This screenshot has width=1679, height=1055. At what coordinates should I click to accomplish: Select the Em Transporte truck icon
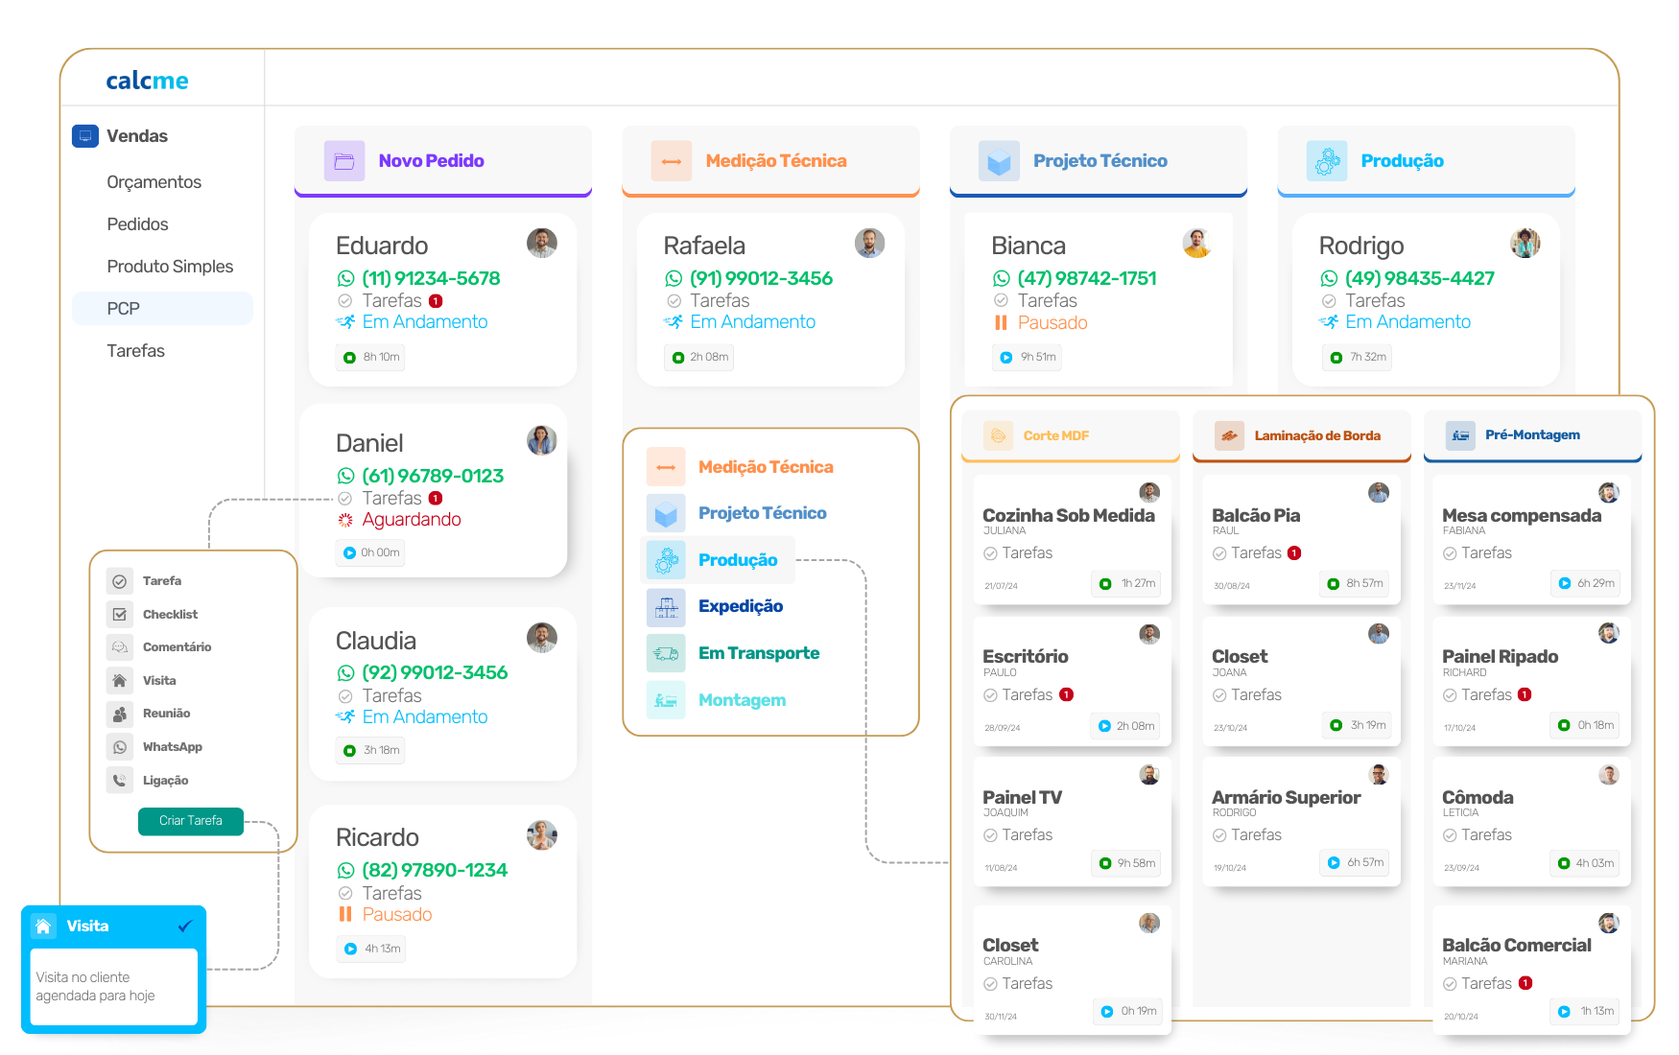pyautogui.click(x=666, y=654)
